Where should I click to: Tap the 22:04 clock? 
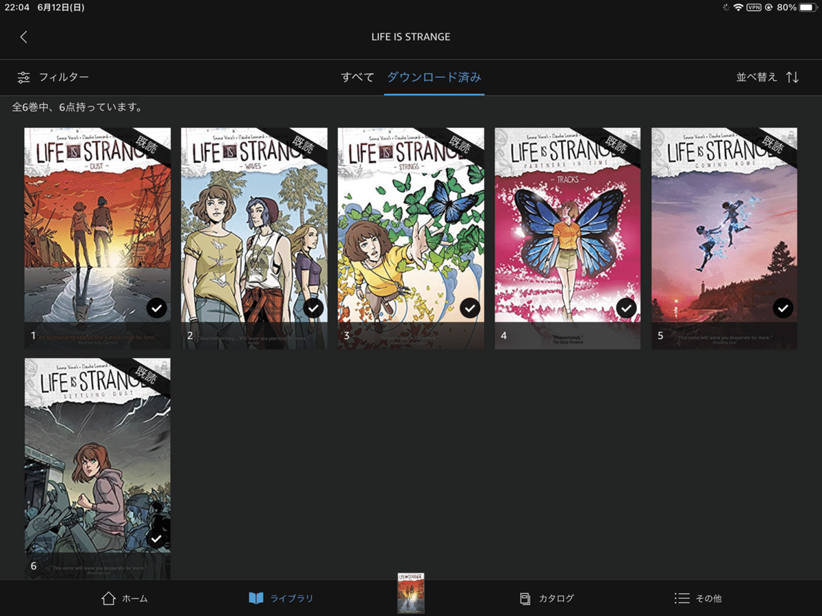point(16,8)
